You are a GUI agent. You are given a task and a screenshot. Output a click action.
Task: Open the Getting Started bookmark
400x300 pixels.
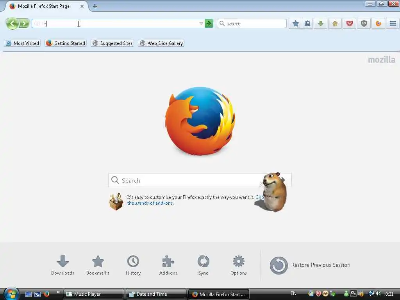pyautogui.click(x=66, y=43)
